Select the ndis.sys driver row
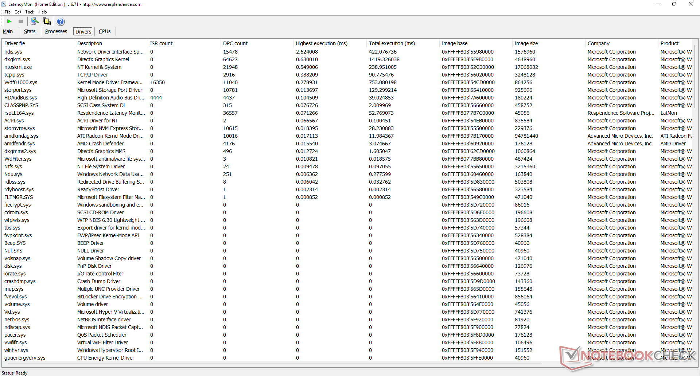 (x=347, y=52)
